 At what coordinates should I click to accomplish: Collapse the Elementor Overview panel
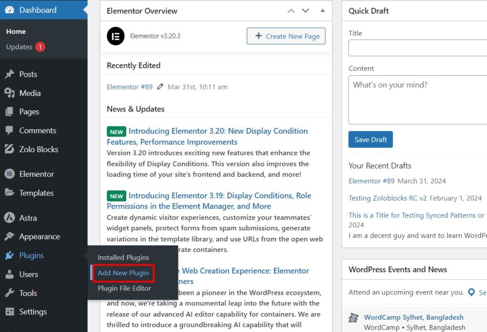[x=323, y=10]
